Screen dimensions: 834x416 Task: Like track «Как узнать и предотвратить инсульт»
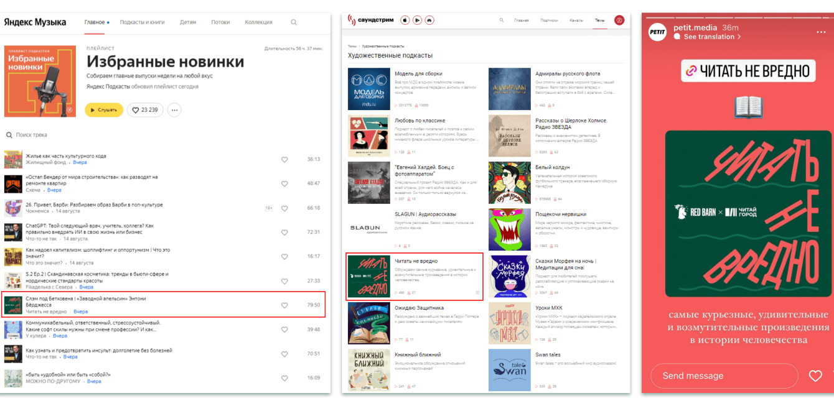coord(284,354)
